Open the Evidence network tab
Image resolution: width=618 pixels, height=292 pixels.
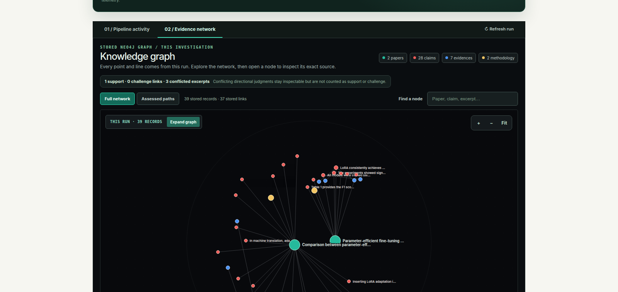pyautogui.click(x=190, y=29)
